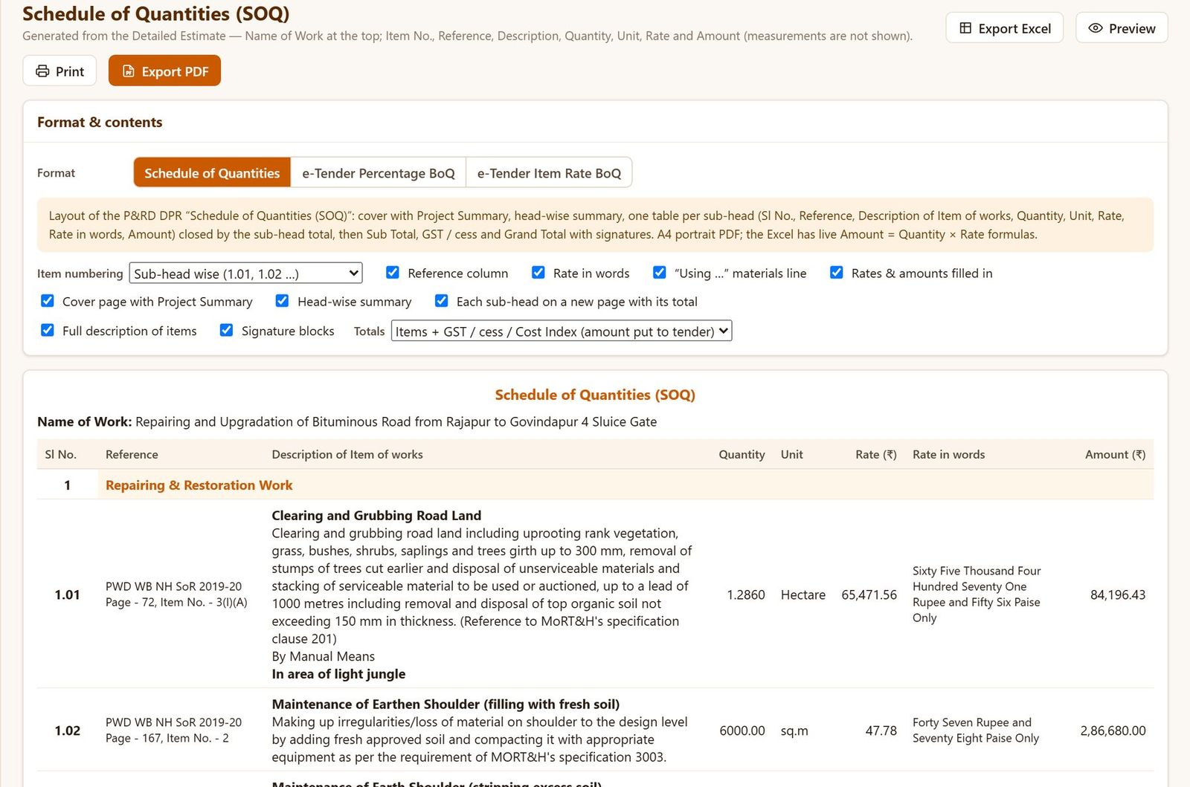The width and height of the screenshot is (1190, 787).
Task: Switch to e-Tender Percentage BoQ format
Action: 379,173
